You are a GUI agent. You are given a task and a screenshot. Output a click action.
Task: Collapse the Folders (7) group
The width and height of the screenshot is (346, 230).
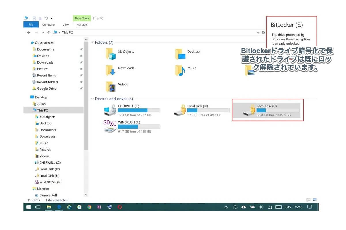point(92,42)
